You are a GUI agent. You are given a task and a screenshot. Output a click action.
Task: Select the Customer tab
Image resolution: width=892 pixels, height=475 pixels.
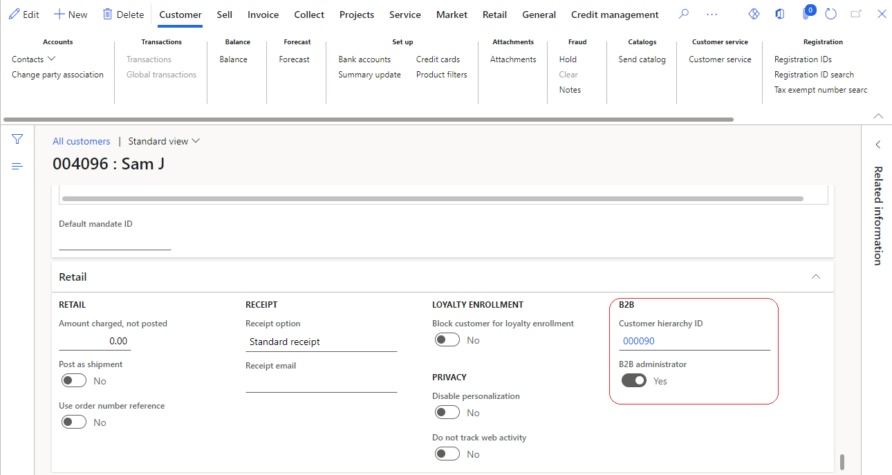(180, 15)
